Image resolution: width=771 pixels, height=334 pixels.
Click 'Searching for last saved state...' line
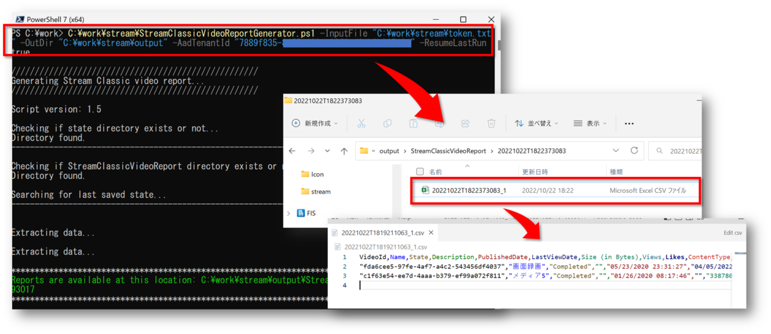[89, 194]
